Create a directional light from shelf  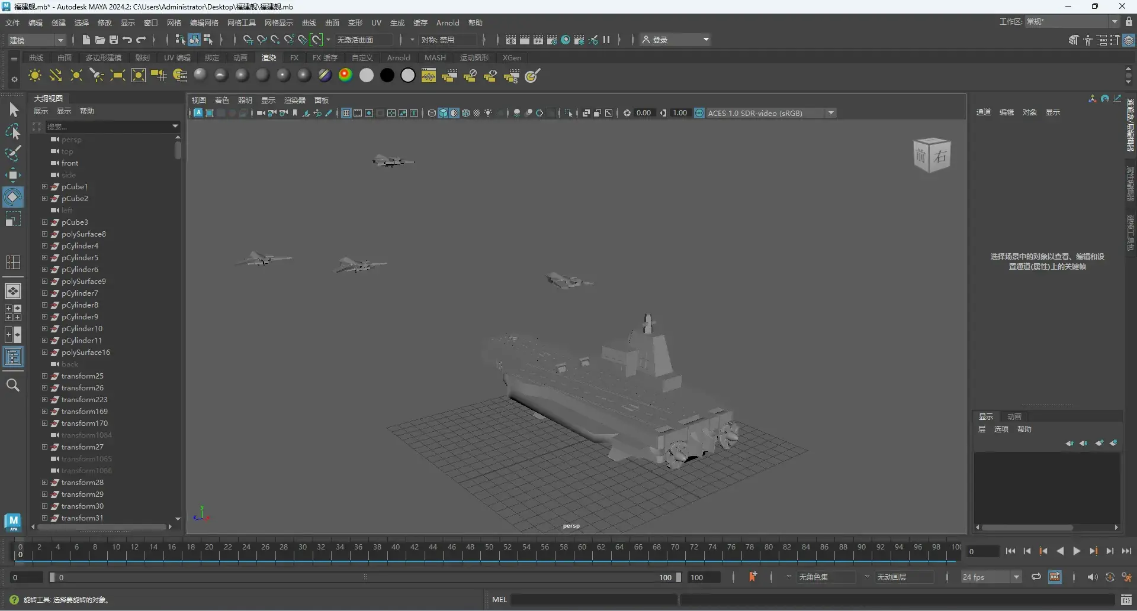(x=56, y=76)
